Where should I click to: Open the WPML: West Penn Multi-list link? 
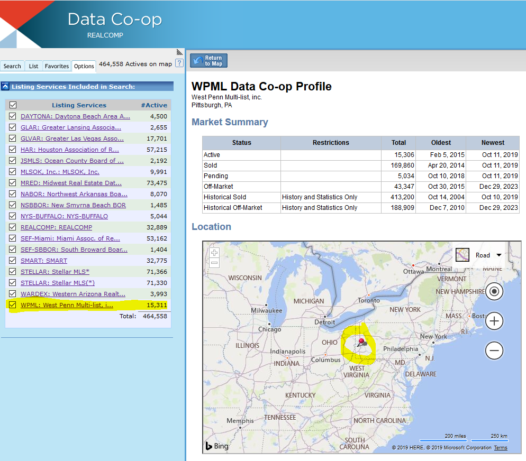click(67, 305)
